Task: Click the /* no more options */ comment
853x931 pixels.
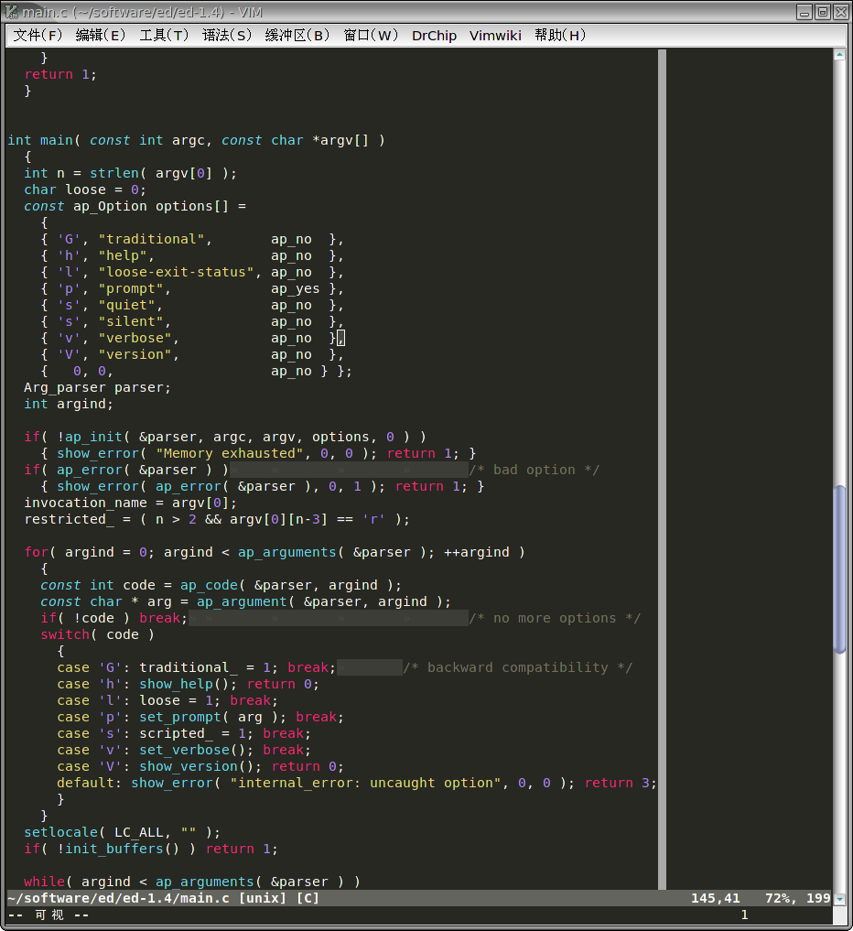Action: coord(555,618)
